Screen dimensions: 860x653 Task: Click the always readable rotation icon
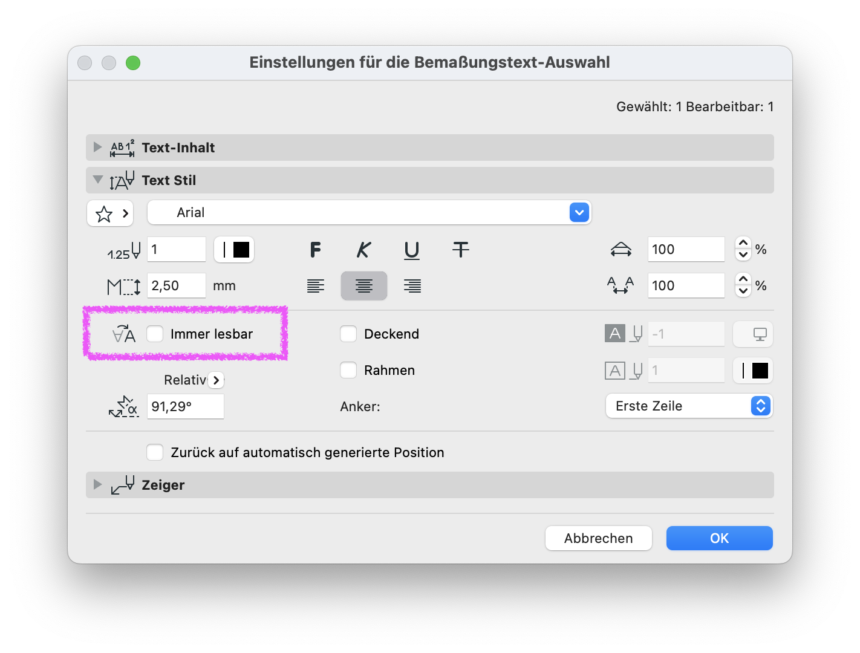[x=124, y=334]
